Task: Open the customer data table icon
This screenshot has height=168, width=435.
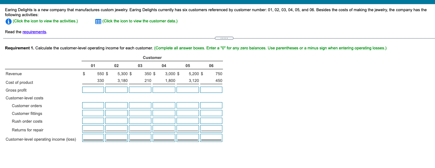Action: click(x=98, y=21)
